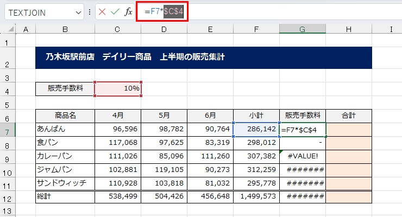This screenshot has width=402, height=217.
Task: Click the three-dot handle beside Name Box
Action: point(90,12)
